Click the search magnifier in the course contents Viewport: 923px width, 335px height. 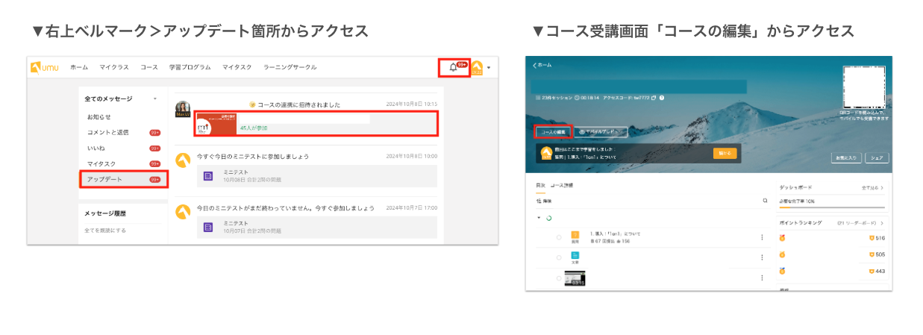[765, 201]
